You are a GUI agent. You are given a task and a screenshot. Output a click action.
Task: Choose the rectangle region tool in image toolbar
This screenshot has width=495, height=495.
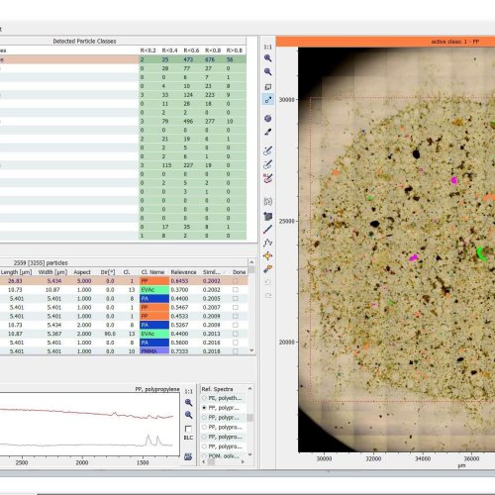coord(268,87)
